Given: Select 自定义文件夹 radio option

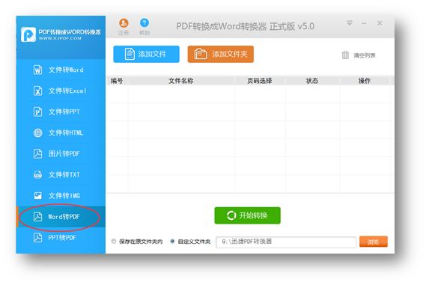Looking at the screenshot, I should tap(172, 242).
